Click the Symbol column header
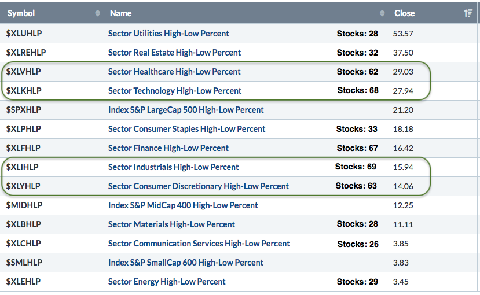The image size is (480, 295). [21, 13]
